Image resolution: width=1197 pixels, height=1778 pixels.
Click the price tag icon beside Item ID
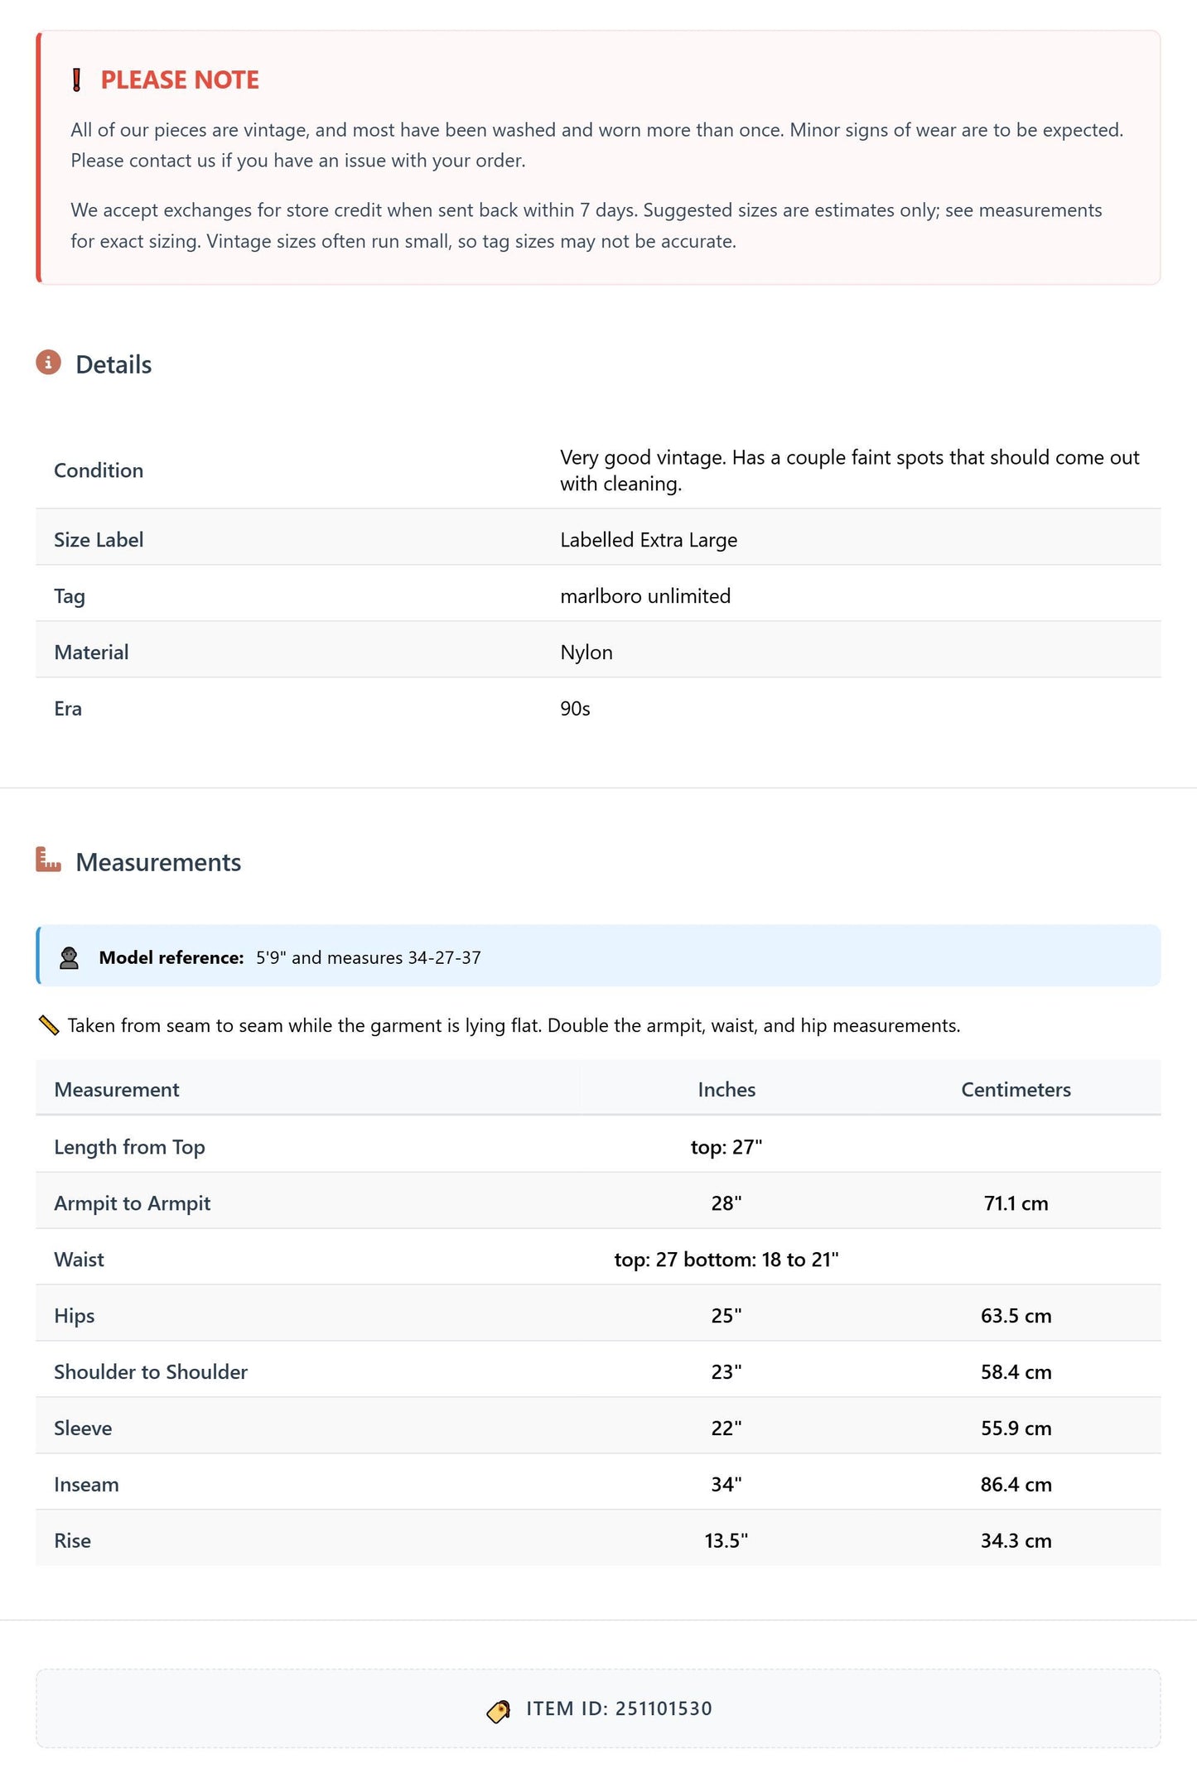click(x=499, y=1712)
